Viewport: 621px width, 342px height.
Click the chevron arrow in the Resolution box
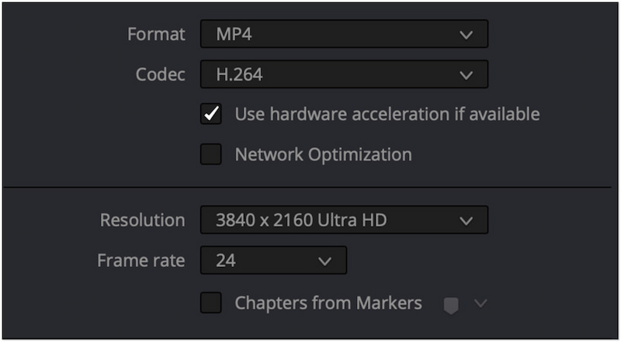pyautogui.click(x=466, y=220)
